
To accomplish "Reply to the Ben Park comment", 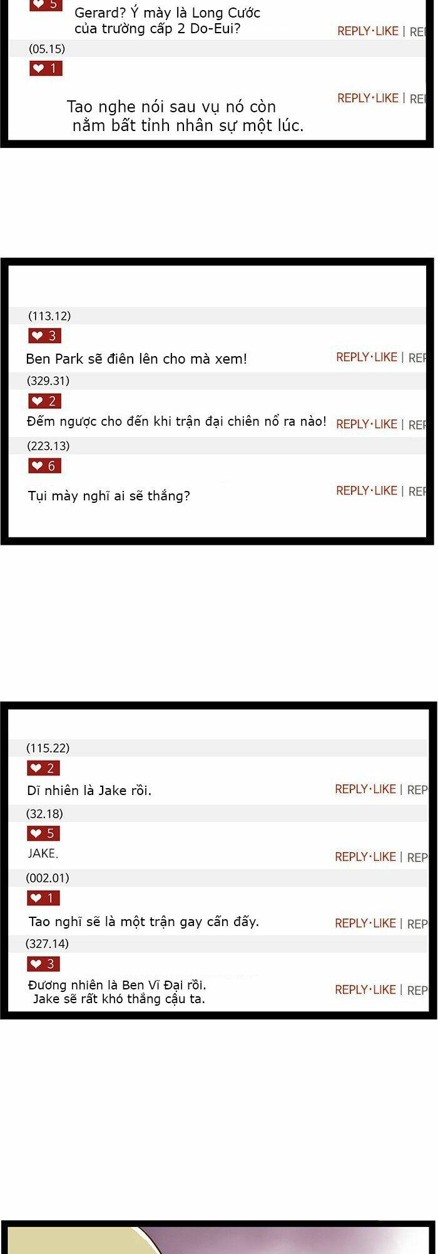I will point(354,357).
